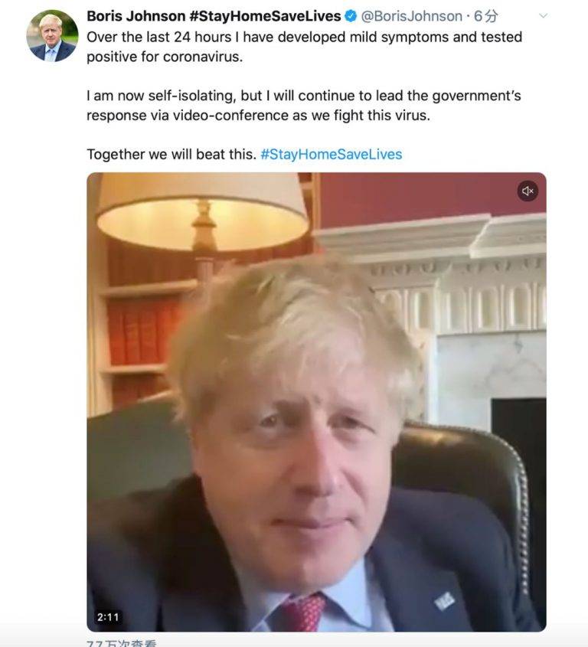Click the @BorisJohnson handle
588x647 pixels.
click(411, 16)
